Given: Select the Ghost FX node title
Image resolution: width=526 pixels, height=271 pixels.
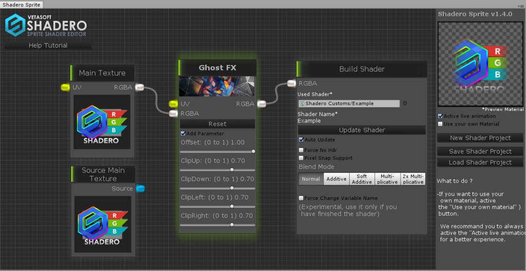Looking at the screenshot, I should pyautogui.click(x=217, y=68).
